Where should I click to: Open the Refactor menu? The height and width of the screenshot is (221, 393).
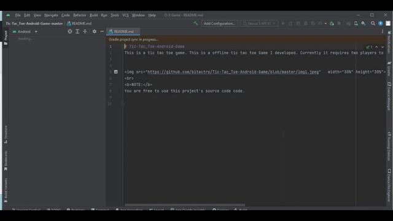(x=79, y=15)
